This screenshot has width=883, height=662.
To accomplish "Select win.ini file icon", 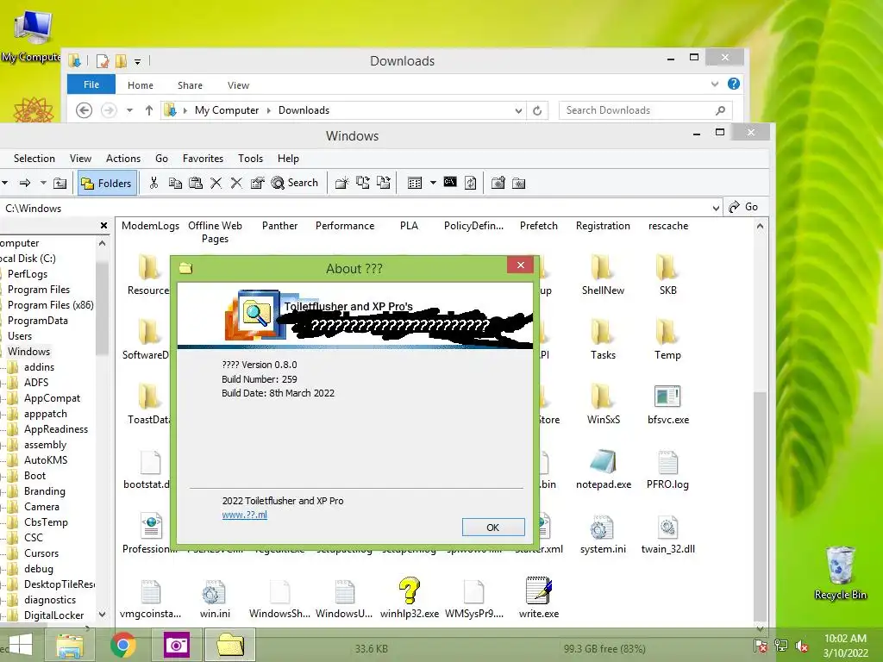I will 214,592.
